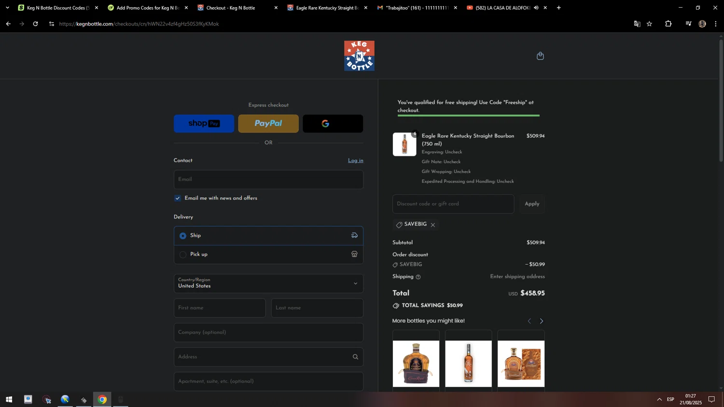Focus the First name field
724x407 pixels.
[220, 308]
